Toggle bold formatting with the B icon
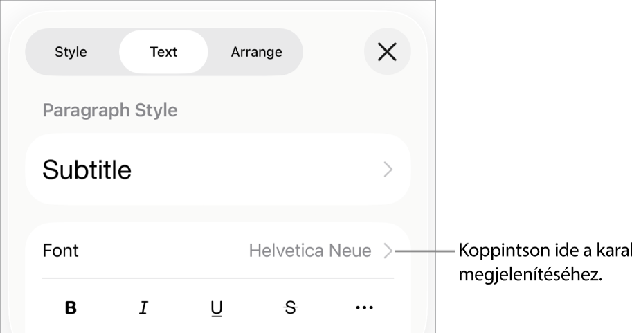The image size is (632, 333). (71, 308)
